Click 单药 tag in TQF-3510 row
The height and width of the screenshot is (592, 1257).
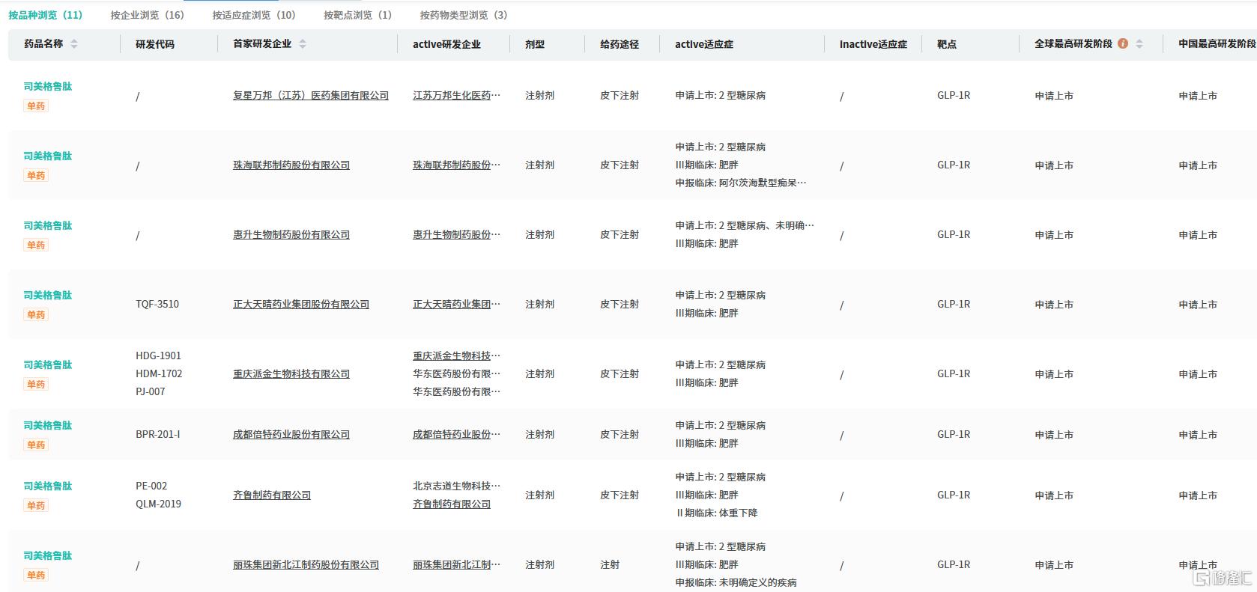click(36, 315)
